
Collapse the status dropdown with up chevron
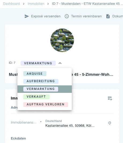(60, 63)
